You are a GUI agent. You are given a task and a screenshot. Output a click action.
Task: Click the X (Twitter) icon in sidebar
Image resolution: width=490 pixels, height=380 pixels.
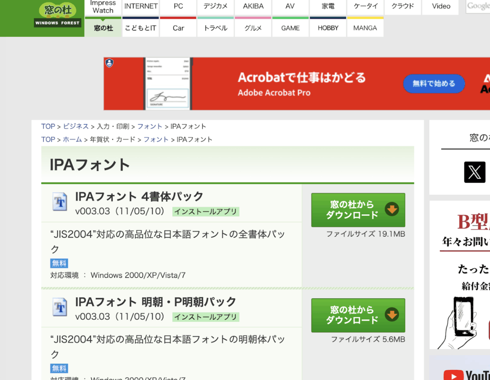tap(474, 172)
